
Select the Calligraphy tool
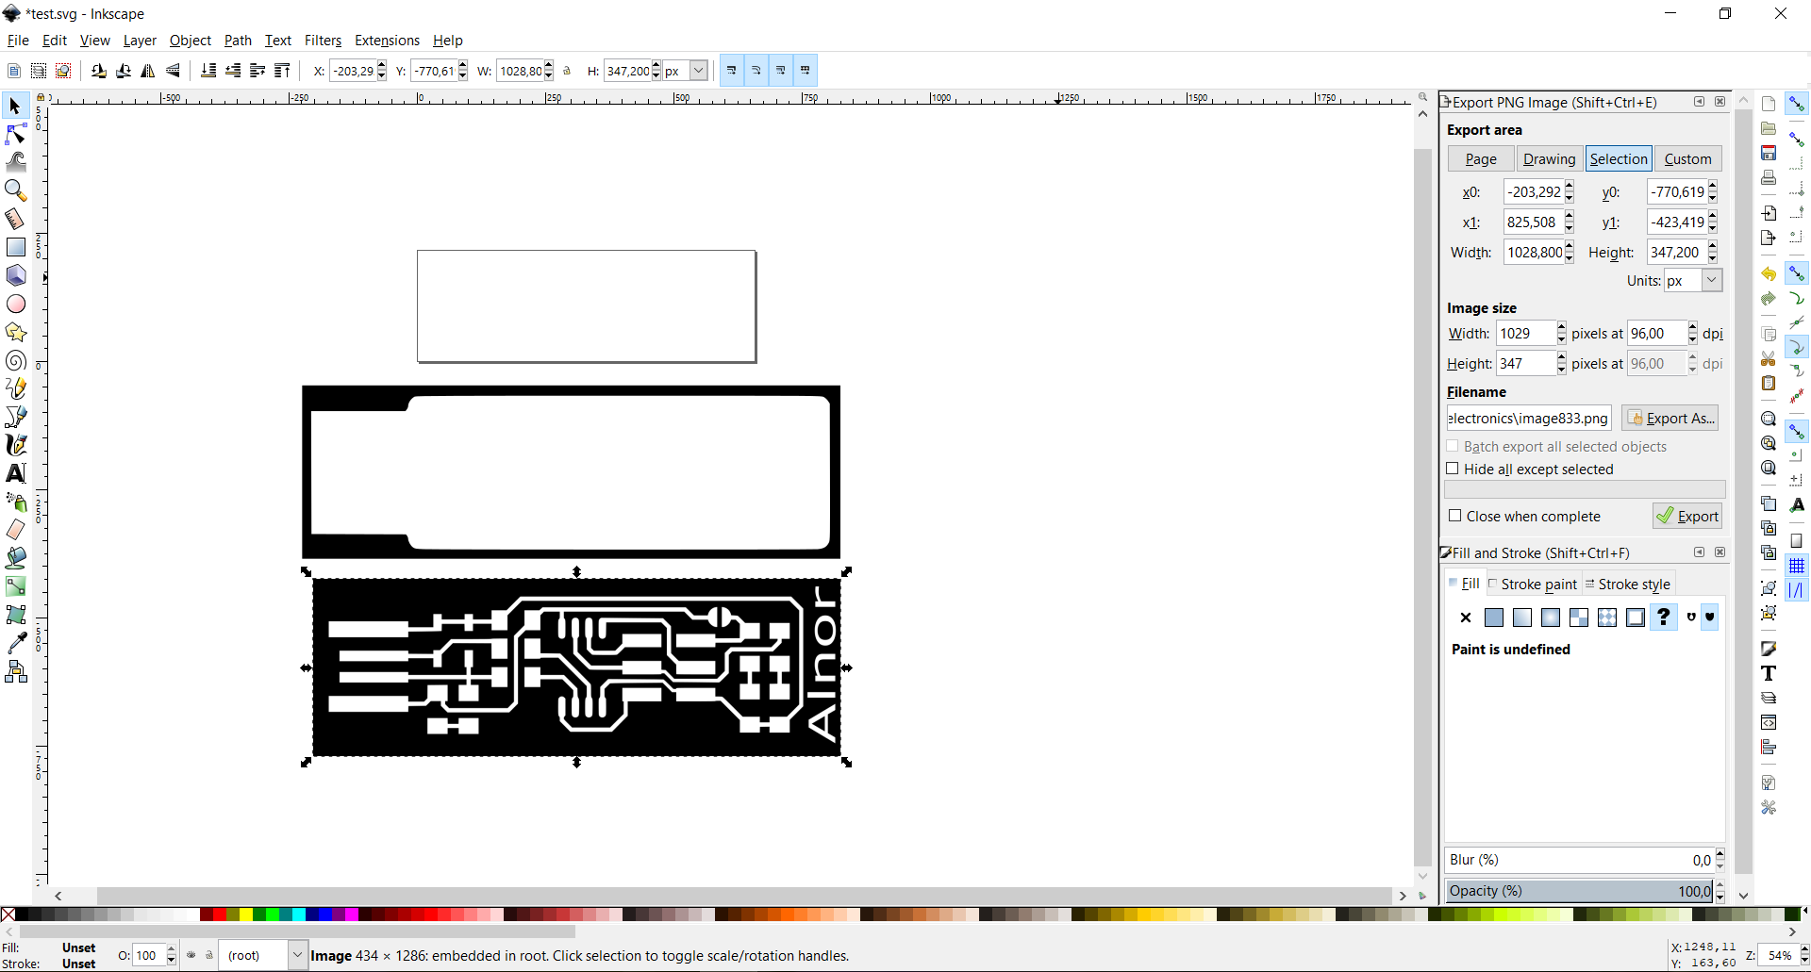point(15,445)
